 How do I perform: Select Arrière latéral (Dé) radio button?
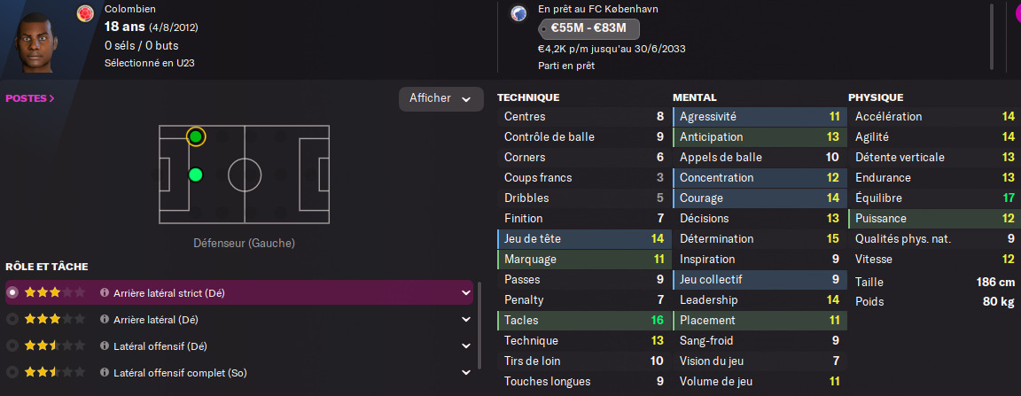[12, 320]
